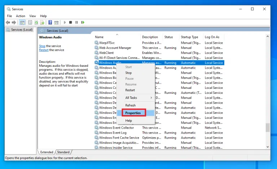Select the Windows Audio service name
Viewport: 277px width, 169px height.
(x=110, y=62)
